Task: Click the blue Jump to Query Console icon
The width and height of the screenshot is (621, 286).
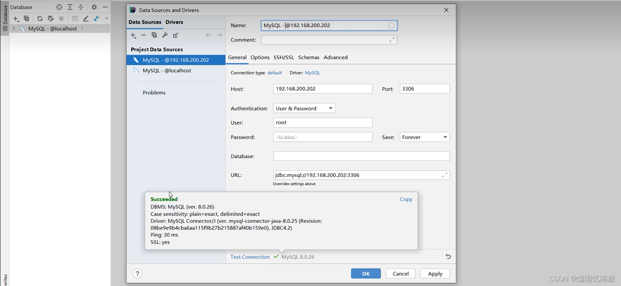Action: coord(96,18)
